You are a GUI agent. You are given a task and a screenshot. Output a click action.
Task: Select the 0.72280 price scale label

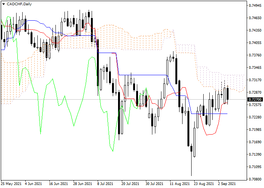255,117
